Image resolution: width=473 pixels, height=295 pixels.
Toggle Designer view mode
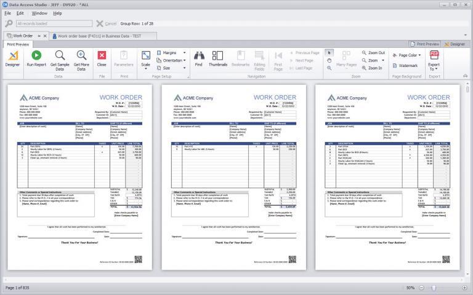coord(455,44)
